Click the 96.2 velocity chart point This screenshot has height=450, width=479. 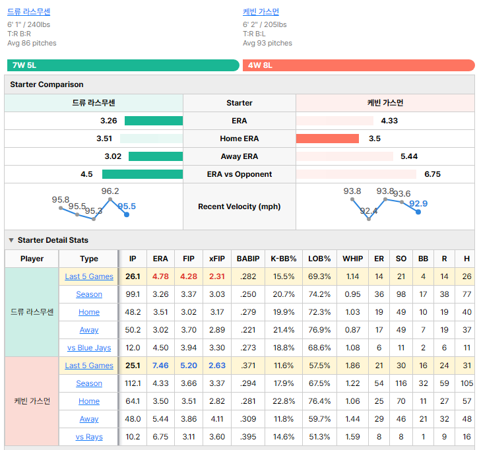tap(110, 199)
